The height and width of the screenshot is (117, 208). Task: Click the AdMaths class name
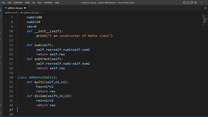click(x=35, y=77)
